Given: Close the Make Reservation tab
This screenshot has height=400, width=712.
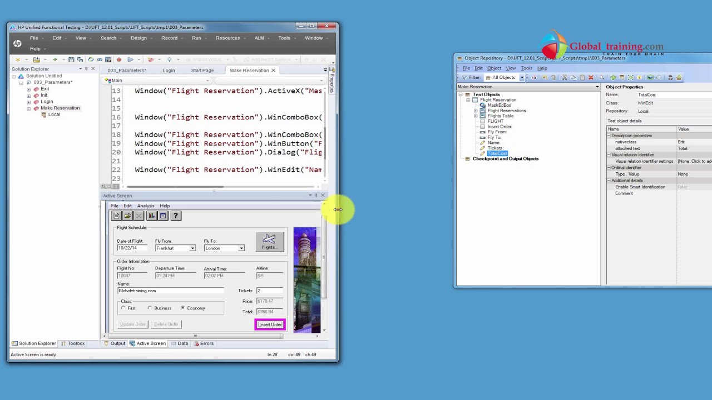Looking at the screenshot, I should click(273, 71).
